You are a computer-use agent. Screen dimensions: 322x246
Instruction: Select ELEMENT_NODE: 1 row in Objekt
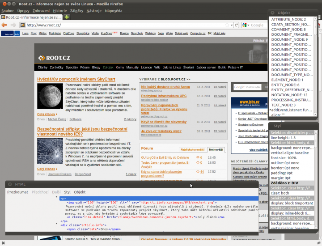pos(291,80)
